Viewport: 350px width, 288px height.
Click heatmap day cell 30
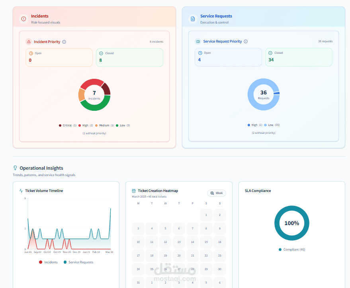pyautogui.click(x=220, y=269)
